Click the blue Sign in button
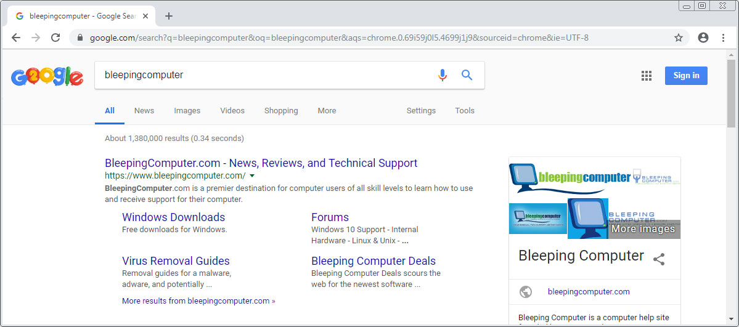739x327 pixels. pos(686,75)
